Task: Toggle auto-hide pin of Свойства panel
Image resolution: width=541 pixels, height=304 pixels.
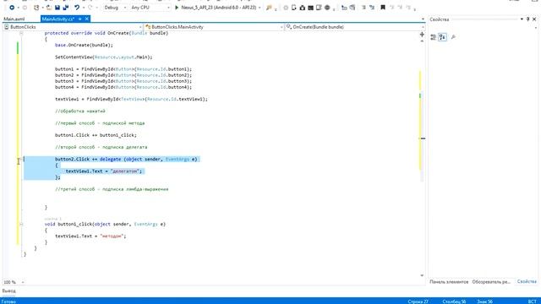Action: point(527,19)
